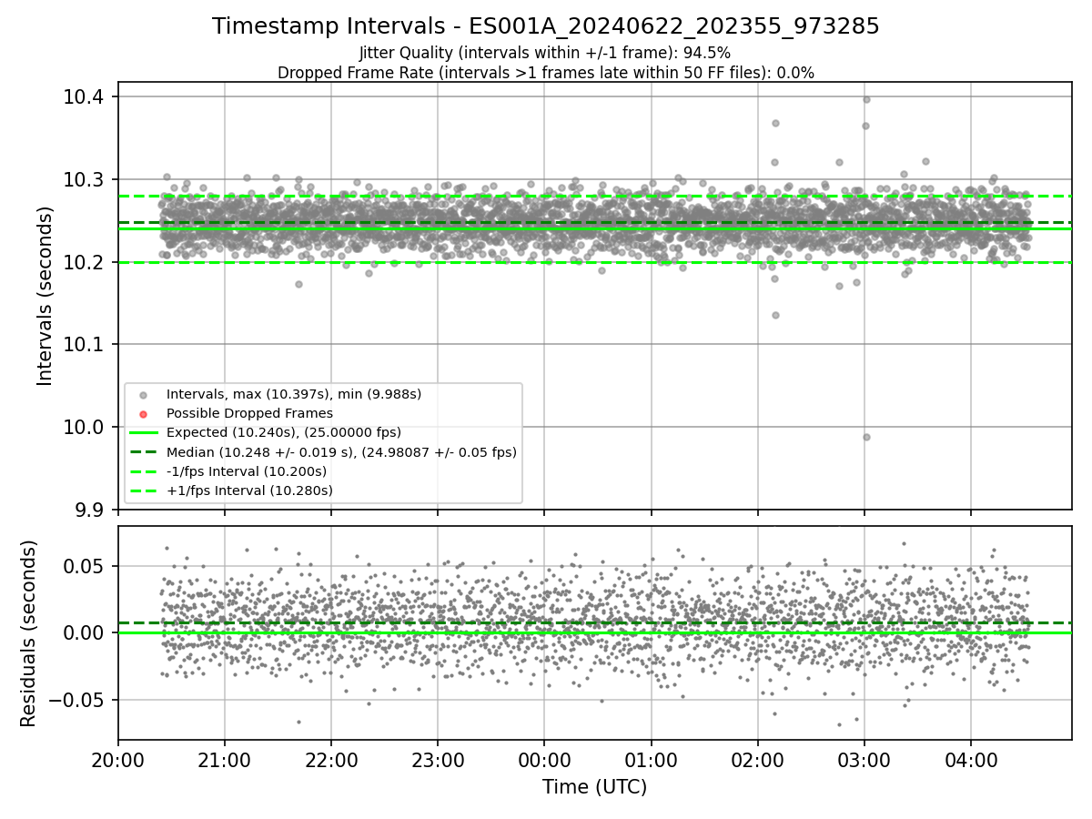The image size is (1092, 819).
Task: Click legend entry 'Expected (10.240s), (25.00000 fps)'
Action: (x=284, y=432)
